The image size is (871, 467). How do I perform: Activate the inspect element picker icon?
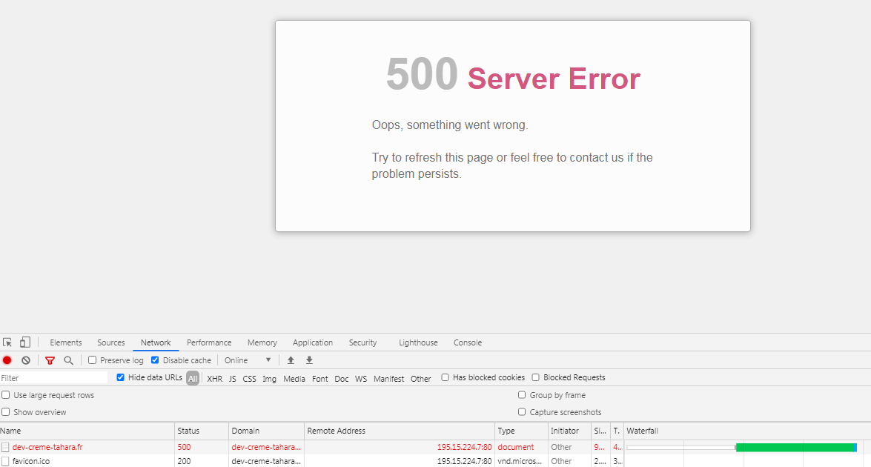pyautogui.click(x=7, y=342)
